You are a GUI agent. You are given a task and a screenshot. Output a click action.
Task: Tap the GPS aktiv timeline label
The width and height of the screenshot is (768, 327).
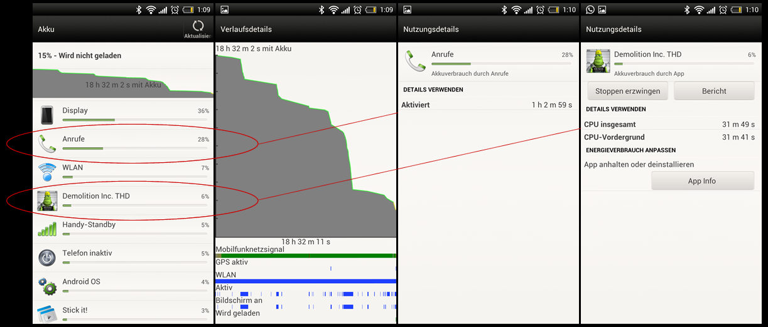[x=232, y=262]
